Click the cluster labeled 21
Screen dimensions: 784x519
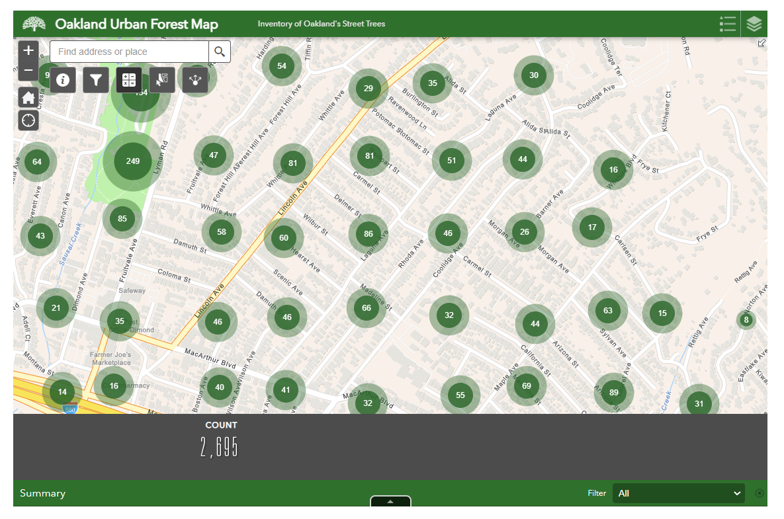tap(56, 308)
